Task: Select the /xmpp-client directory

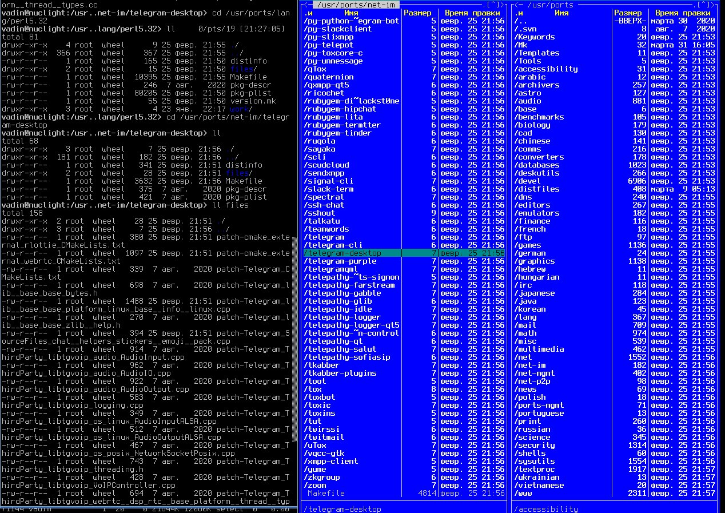Action: 404,461
